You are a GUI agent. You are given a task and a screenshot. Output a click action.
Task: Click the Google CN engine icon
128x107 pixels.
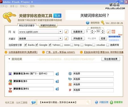pos(10,82)
